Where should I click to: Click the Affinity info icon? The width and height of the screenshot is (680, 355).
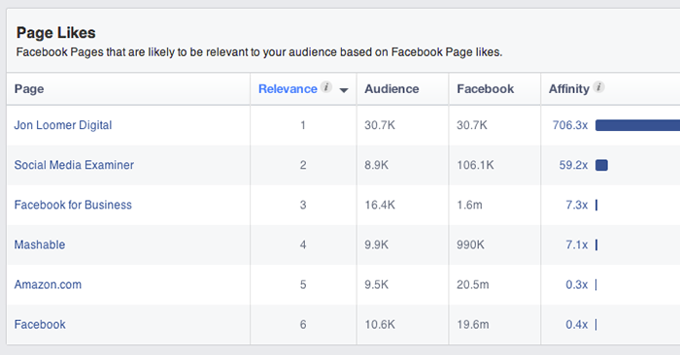pos(599,87)
